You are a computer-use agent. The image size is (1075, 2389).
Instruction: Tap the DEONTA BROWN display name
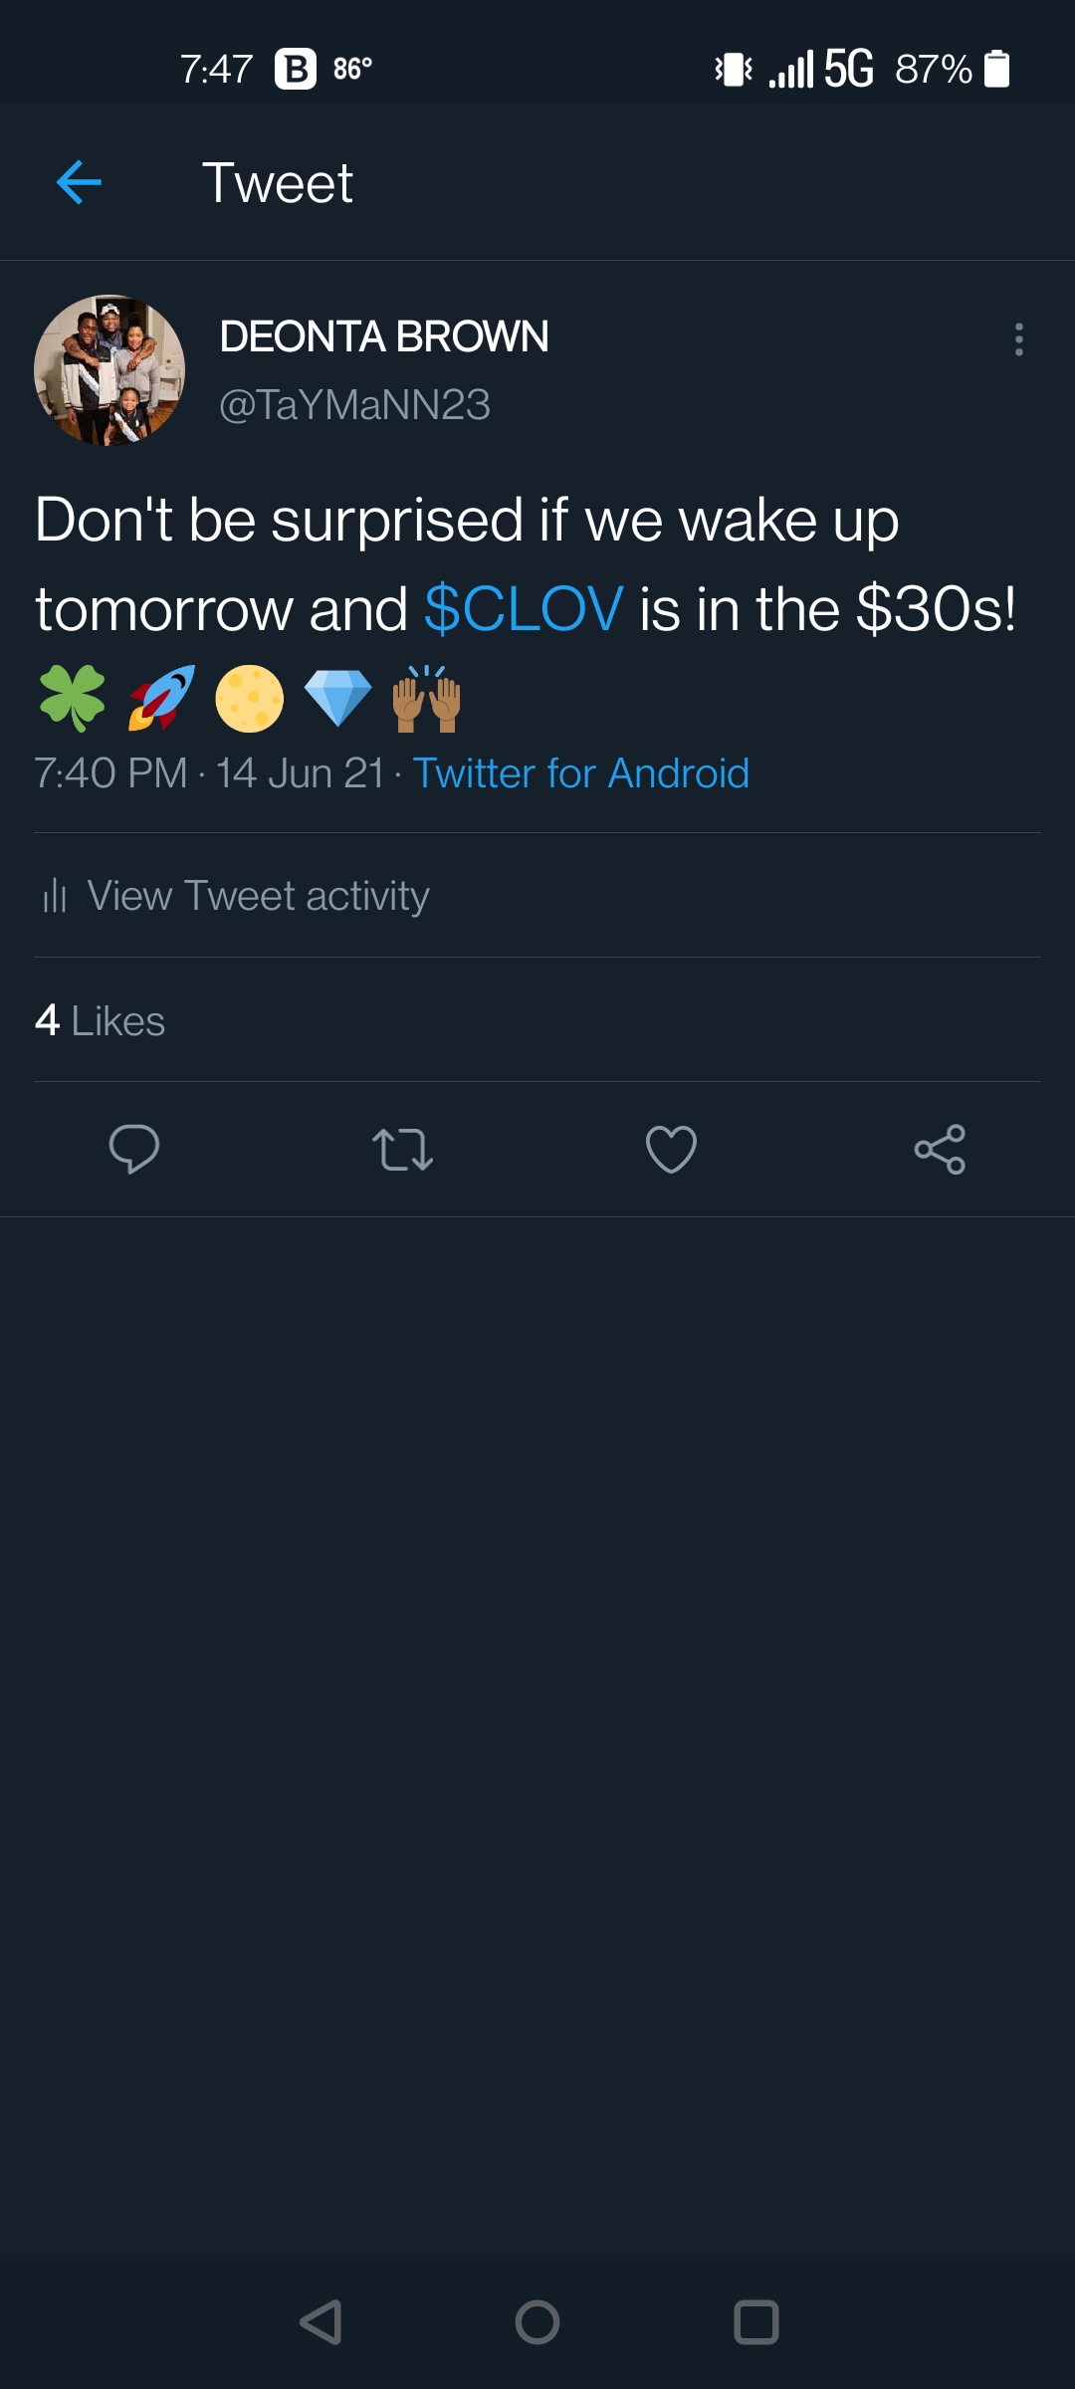tap(384, 336)
